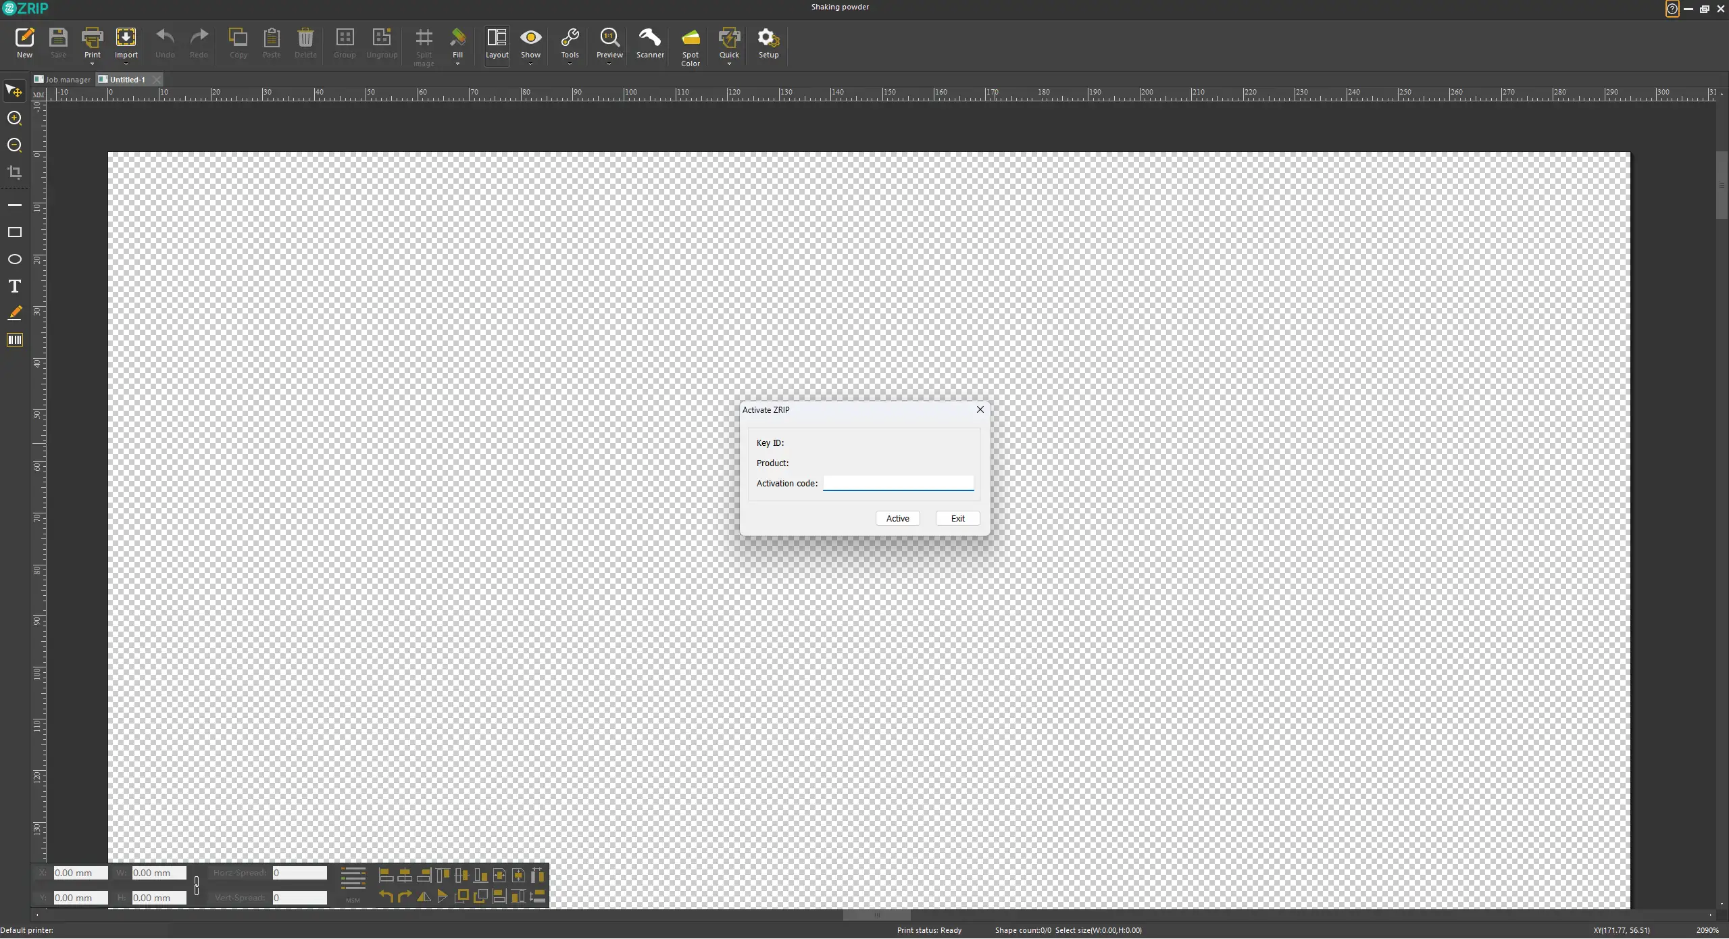Click the Vert-Spread input field
1729x939 pixels.
click(299, 898)
